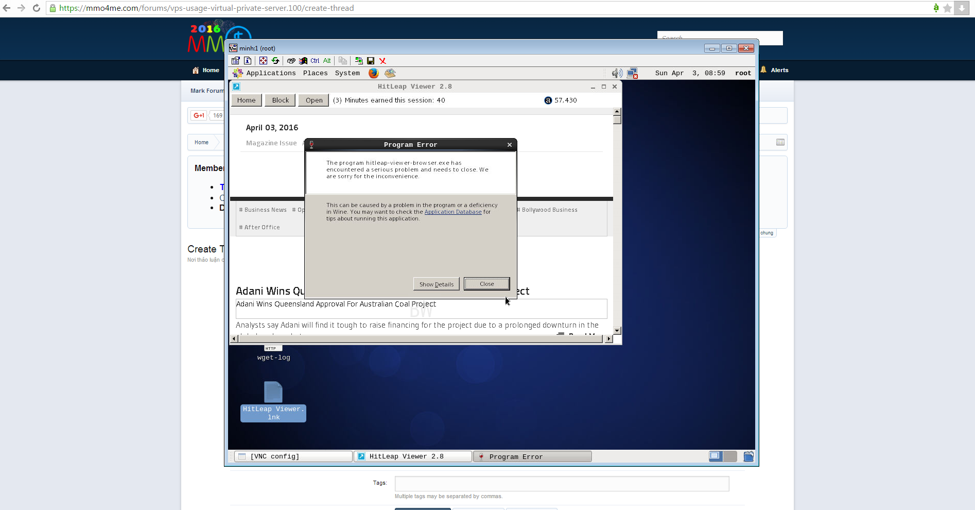This screenshot has width=975, height=510.
Task: Click horizontal scrollbar right arrow in HitLeap
Action: point(609,338)
